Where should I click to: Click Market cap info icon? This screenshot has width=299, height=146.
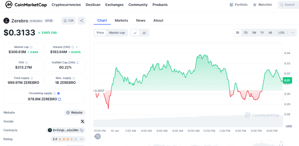tap(31, 47)
